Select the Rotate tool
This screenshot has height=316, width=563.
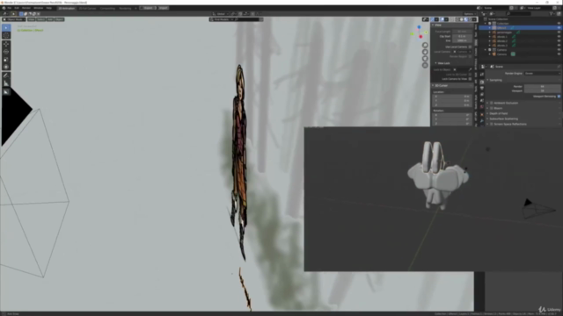[6, 52]
